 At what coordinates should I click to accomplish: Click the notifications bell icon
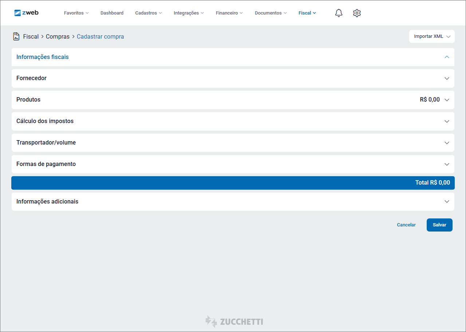339,13
